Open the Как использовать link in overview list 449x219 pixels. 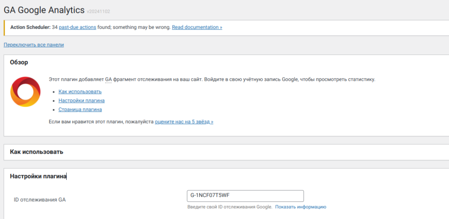[x=80, y=92]
